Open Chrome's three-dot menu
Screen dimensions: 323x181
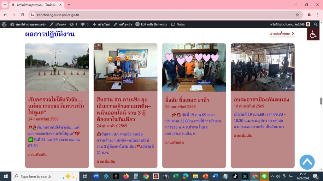point(318,15)
